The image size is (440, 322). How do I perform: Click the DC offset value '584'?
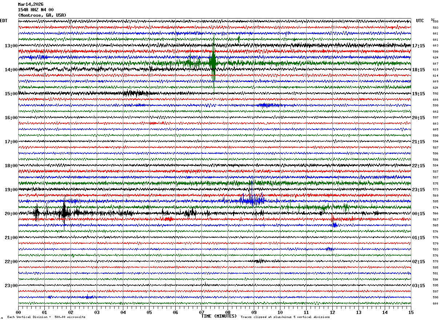(435, 166)
